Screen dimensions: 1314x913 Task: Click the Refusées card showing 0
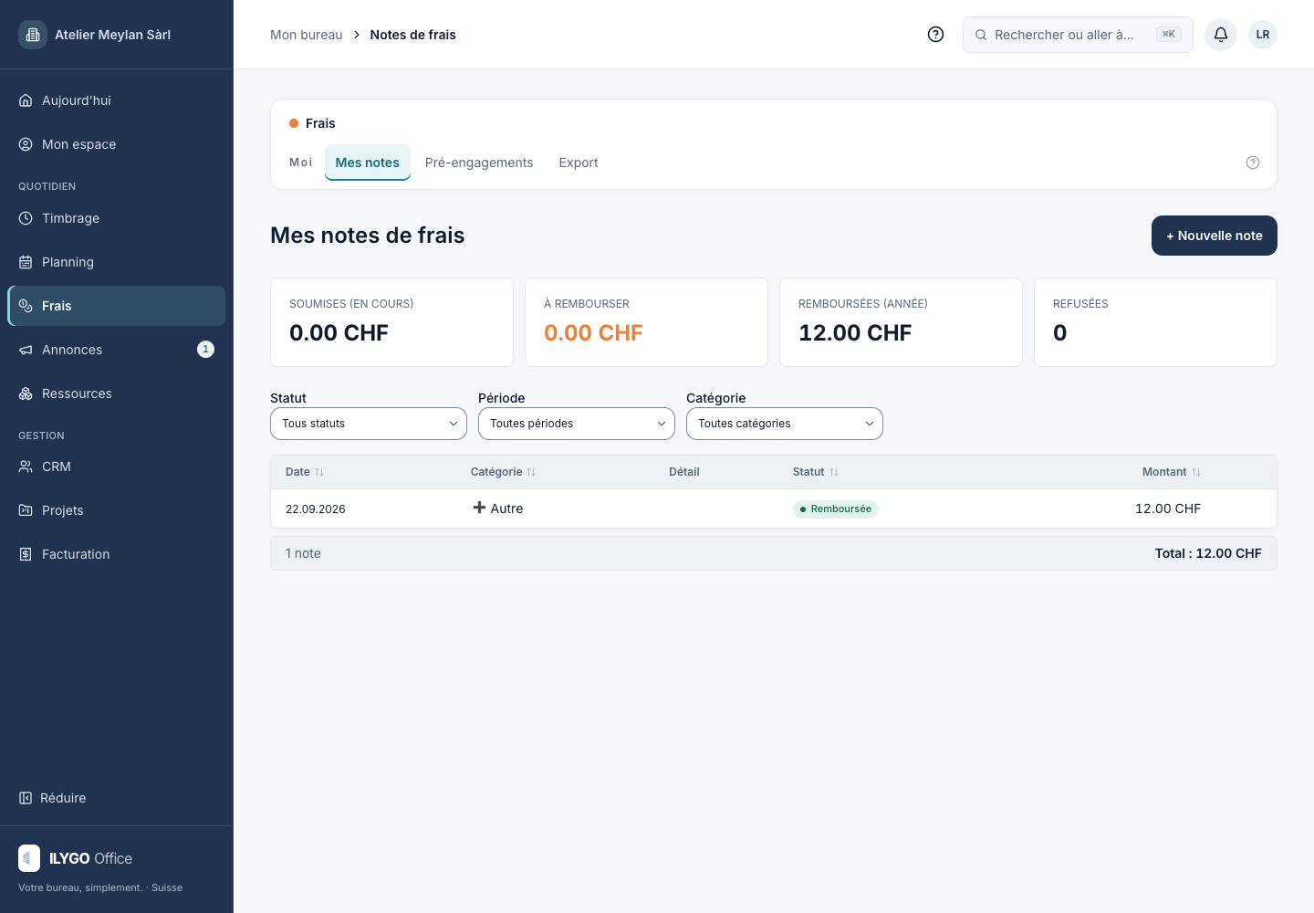coord(1155,322)
